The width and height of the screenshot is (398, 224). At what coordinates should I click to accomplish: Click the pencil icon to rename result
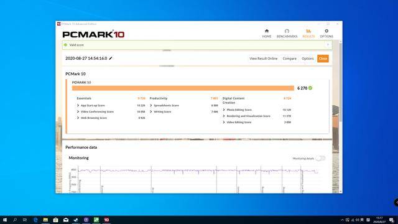coord(111,58)
